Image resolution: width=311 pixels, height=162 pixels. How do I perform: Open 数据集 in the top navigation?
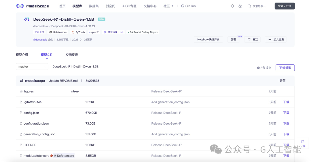point(94,6)
